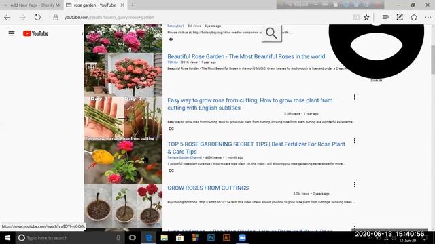435x244 pixels.
Task: Click the pink rose bush thumbnail
Action: pyautogui.click(x=123, y=75)
